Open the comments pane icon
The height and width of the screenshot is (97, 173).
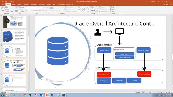[x=171, y=4]
